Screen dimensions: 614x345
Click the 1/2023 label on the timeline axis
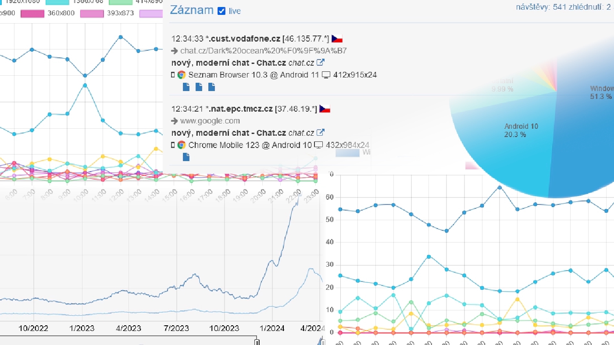[x=82, y=328]
